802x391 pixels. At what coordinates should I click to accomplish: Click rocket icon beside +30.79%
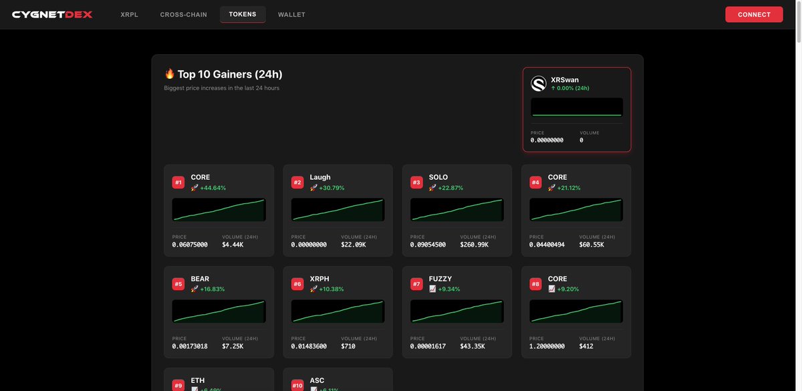coord(313,188)
